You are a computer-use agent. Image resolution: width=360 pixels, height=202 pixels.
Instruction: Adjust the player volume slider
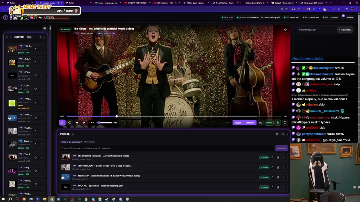[105, 123]
